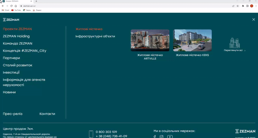Open Проекти ZEZMAN menu item

17,29
